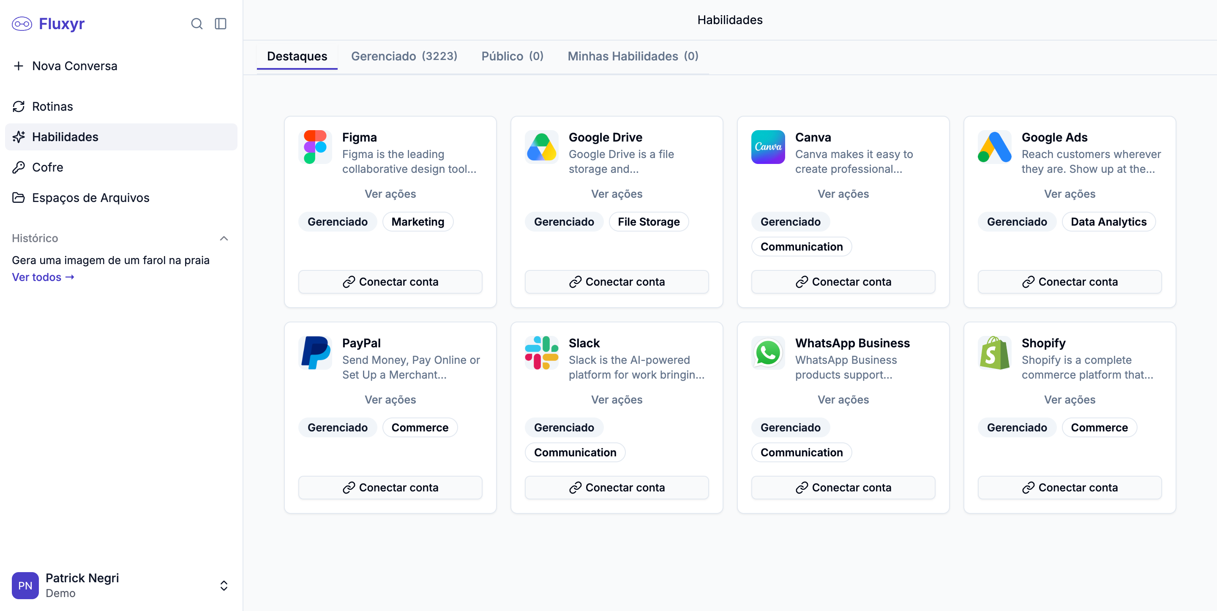Conectar conta for Shopify
The width and height of the screenshot is (1217, 611).
click(1070, 487)
